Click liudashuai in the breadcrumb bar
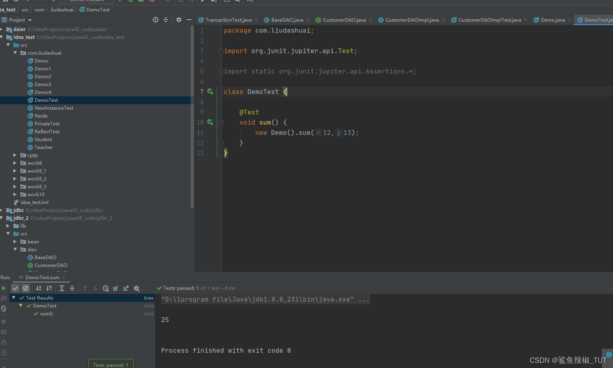Image resolution: width=613 pixels, height=368 pixels. click(62, 9)
